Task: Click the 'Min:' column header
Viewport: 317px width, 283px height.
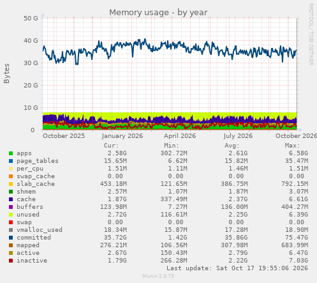Action: click(172, 146)
